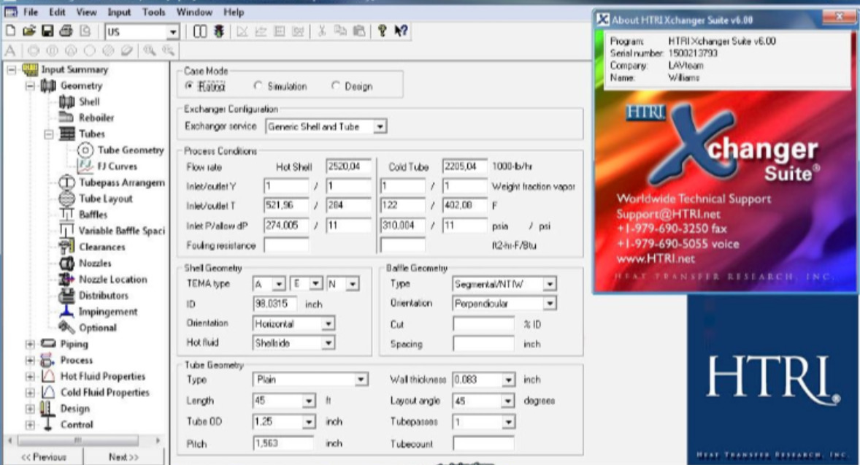The width and height of the screenshot is (860, 465).
Task: Click the zoom out magnifier icon
Action: coord(168,51)
